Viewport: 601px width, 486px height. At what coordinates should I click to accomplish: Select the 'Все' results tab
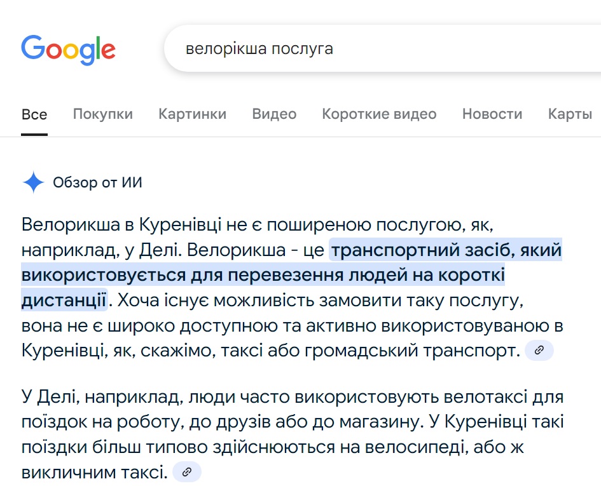coord(34,114)
